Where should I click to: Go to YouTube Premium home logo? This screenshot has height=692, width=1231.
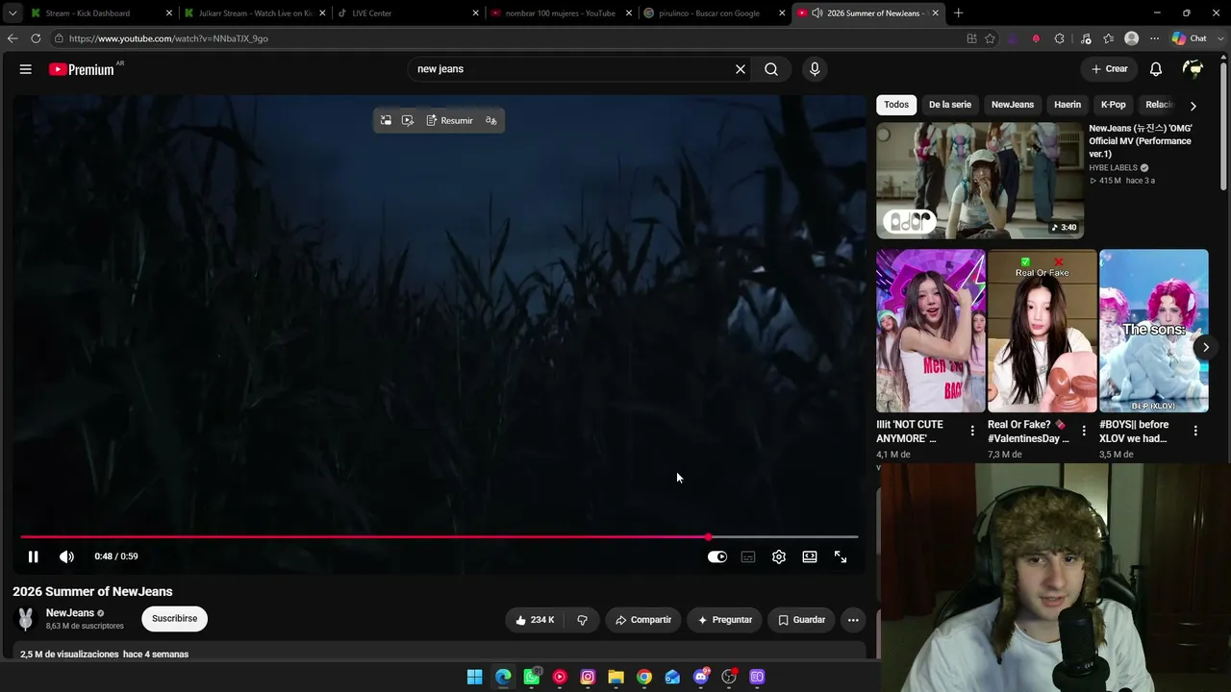tap(83, 69)
